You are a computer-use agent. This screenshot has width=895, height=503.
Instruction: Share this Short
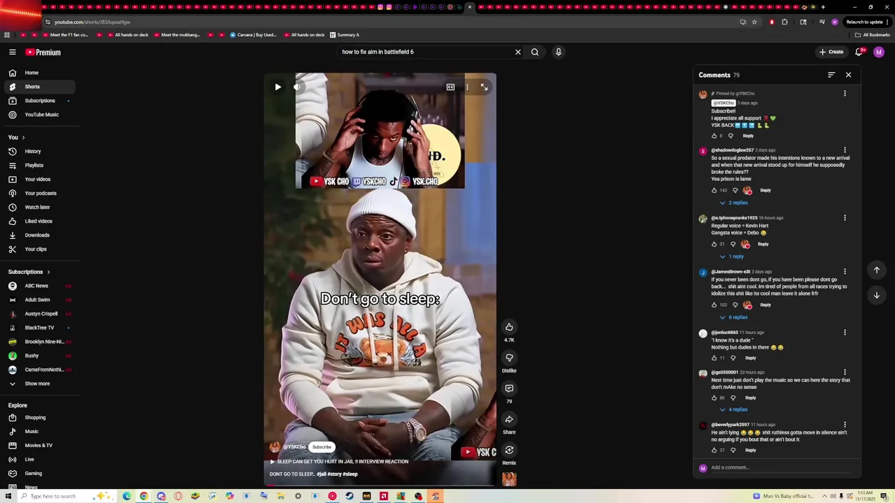click(509, 419)
